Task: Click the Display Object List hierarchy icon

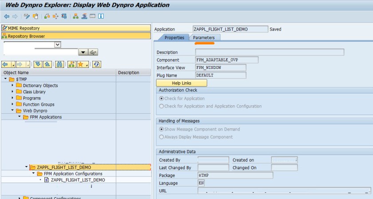Action: tap(76, 16)
